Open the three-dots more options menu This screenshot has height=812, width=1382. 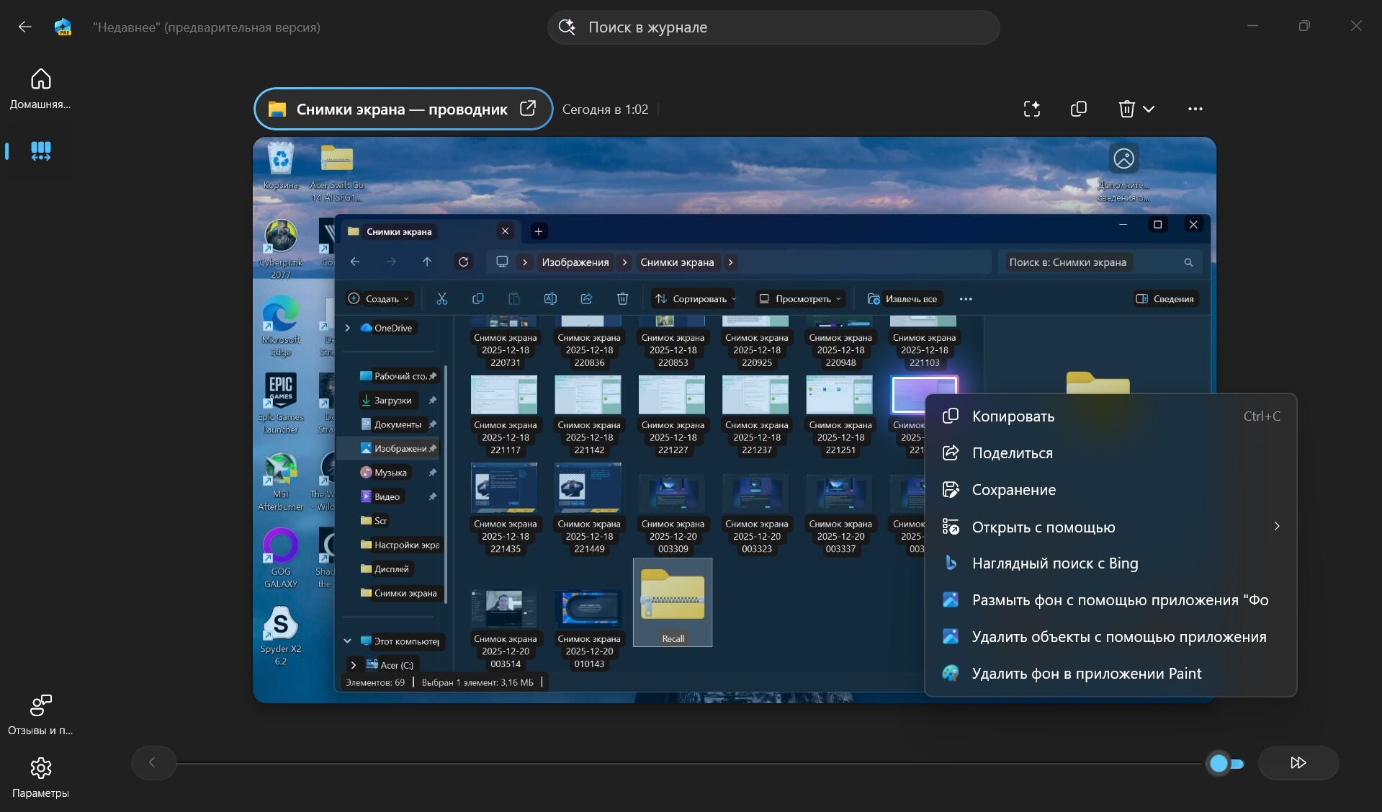pyautogui.click(x=1195, y=109)
